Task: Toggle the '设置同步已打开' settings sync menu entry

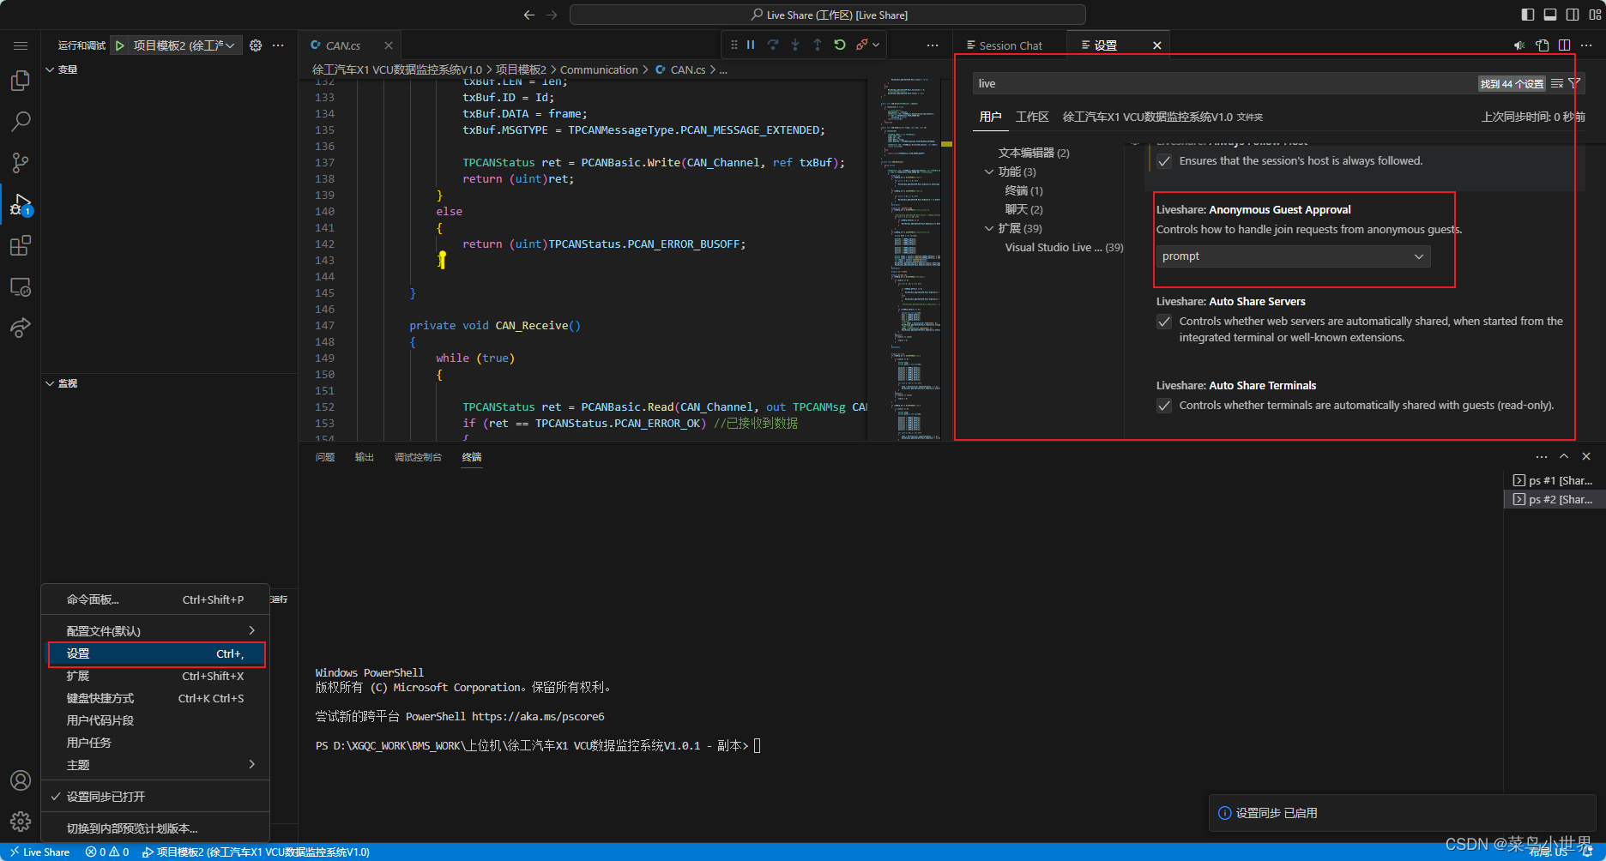Action: (155, 797)
